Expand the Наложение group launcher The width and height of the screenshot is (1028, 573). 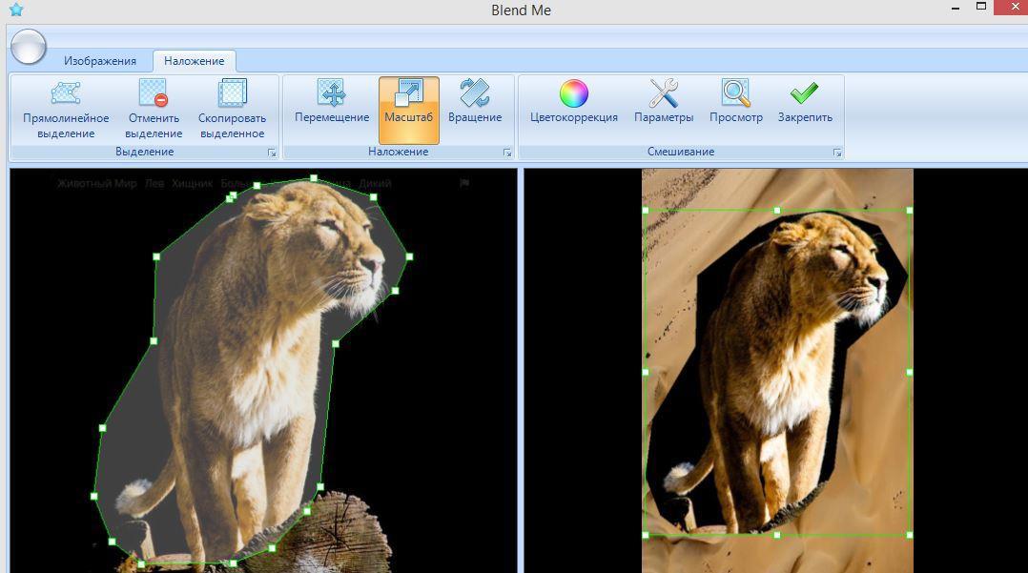507,153
